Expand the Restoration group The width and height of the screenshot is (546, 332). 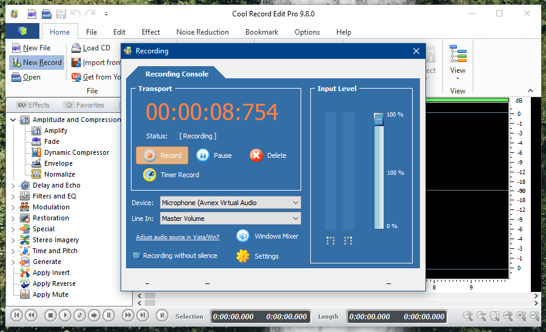13,219
